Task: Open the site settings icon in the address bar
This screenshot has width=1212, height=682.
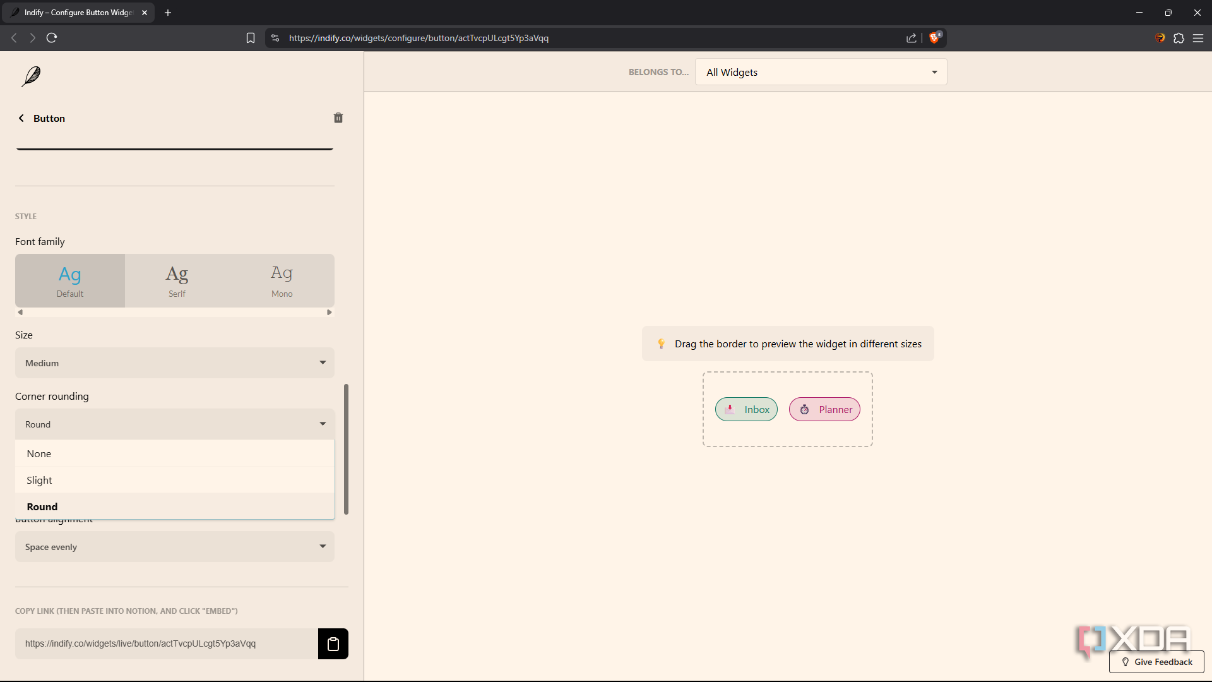Action: pyautogui.click(x=275, y=38)
